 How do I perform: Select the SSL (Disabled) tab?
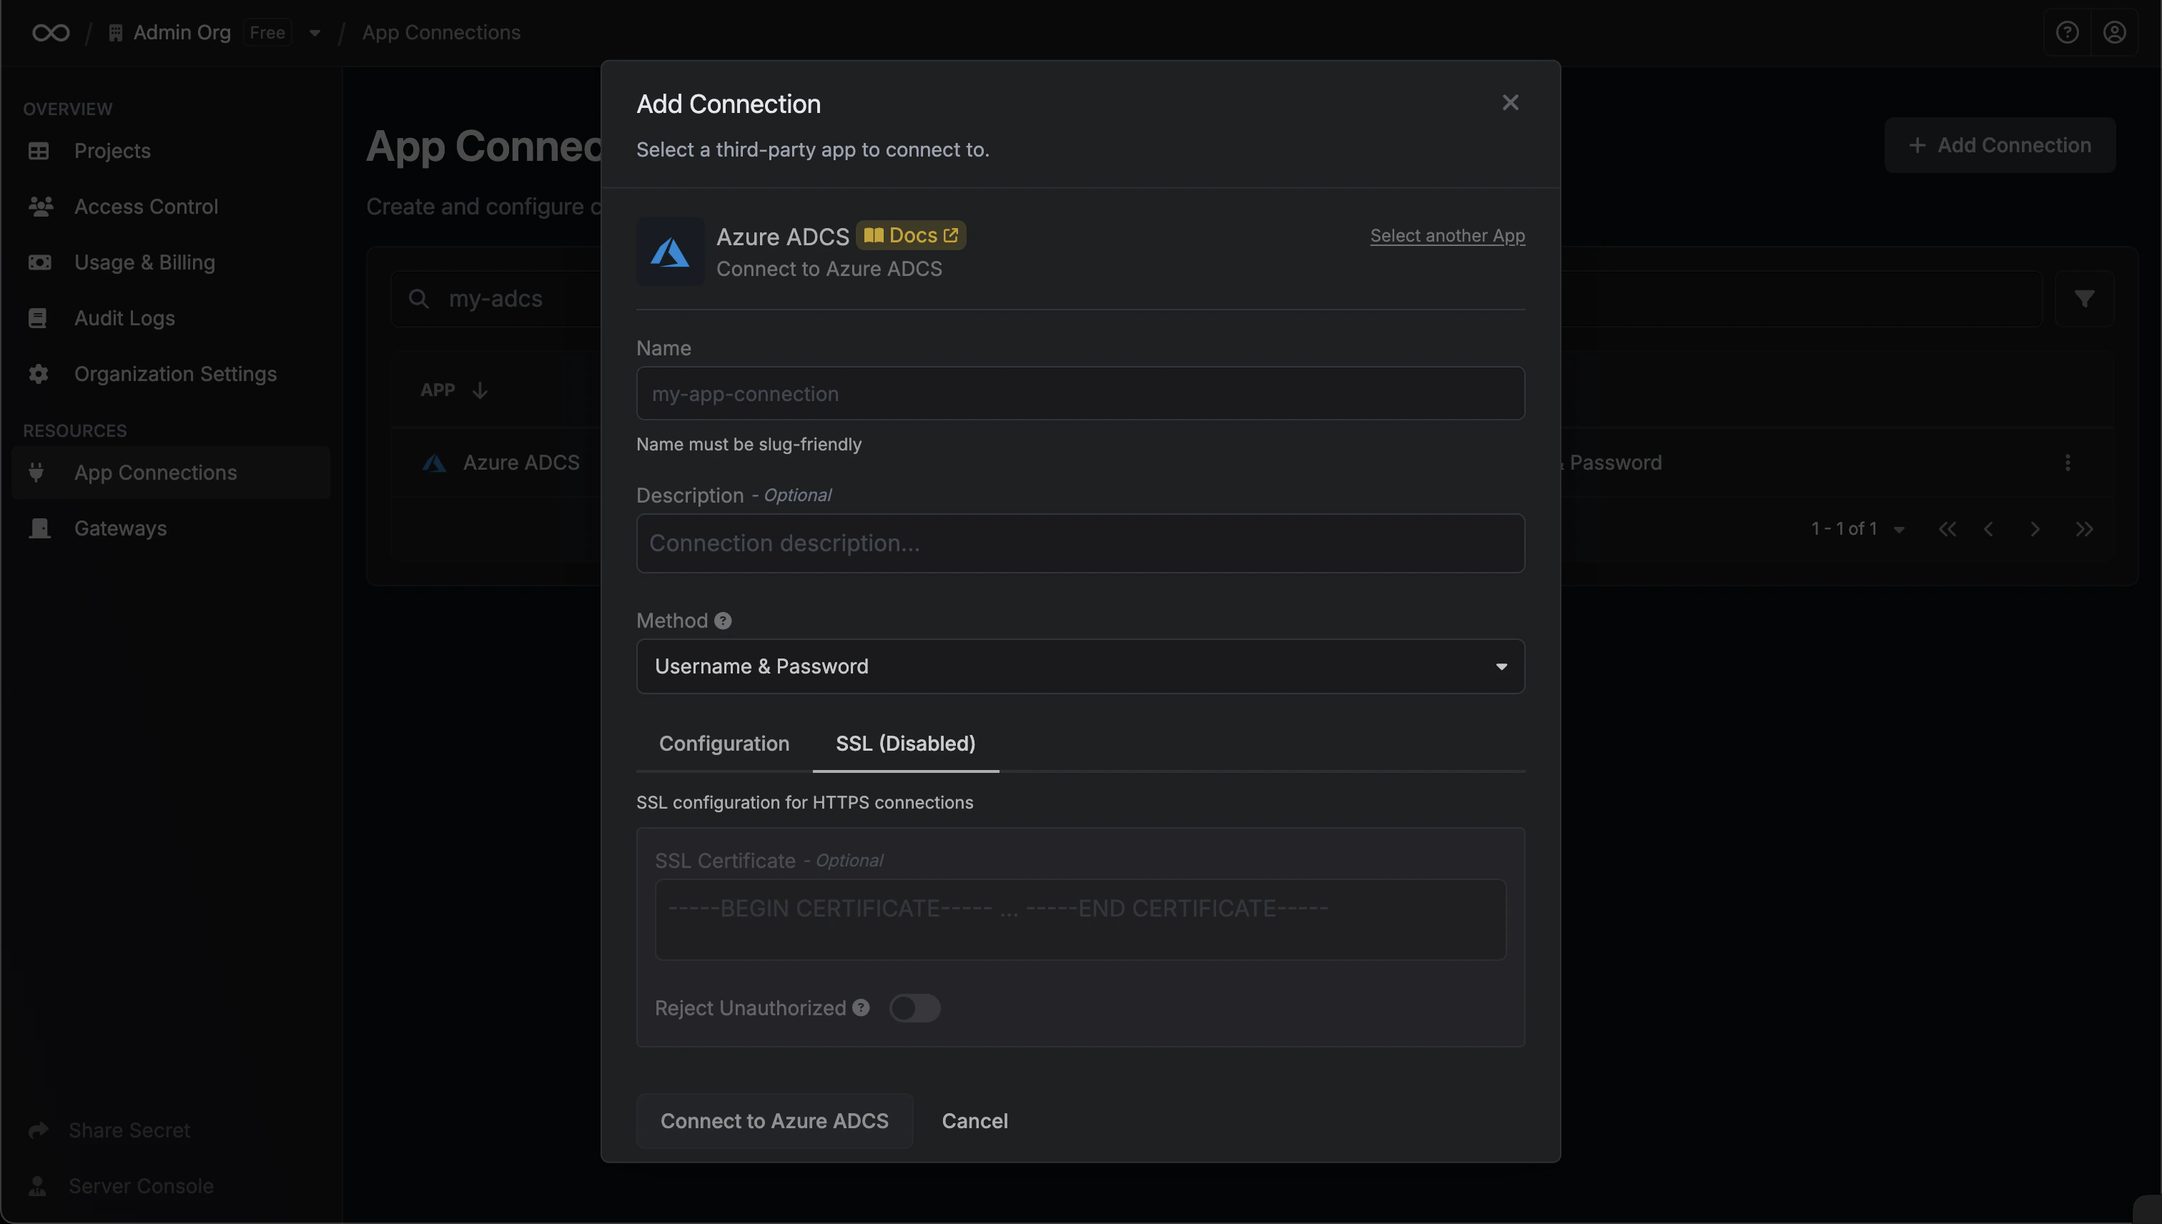coord(905,744)
